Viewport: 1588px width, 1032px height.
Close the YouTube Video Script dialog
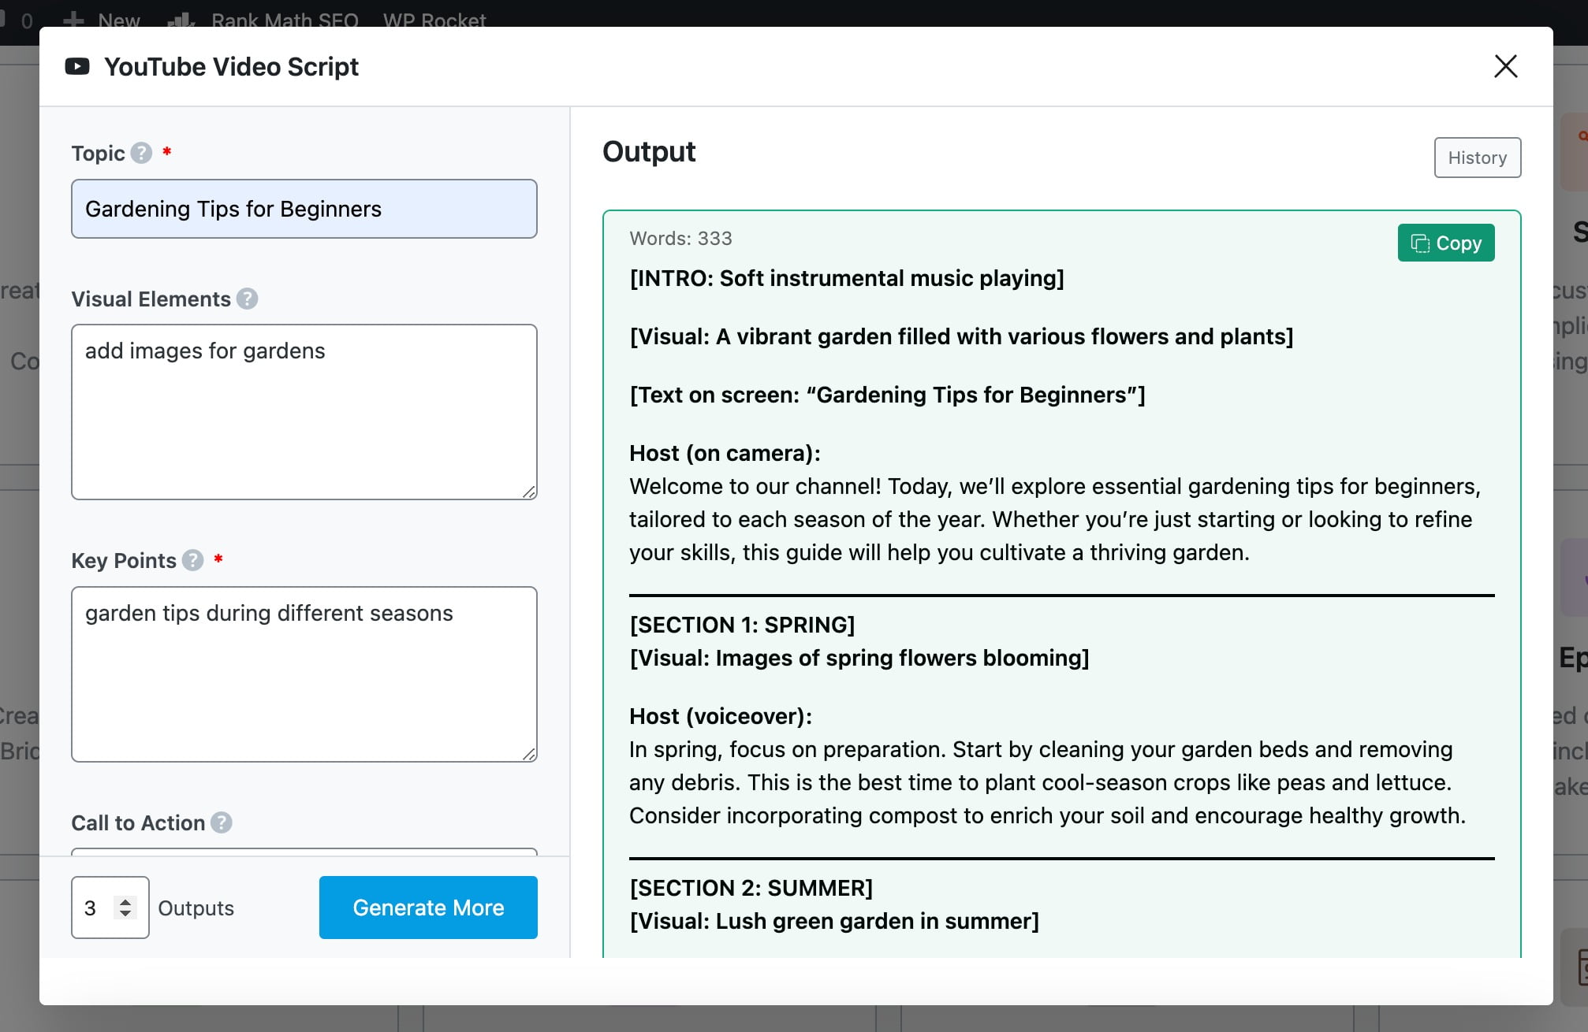tap(1505, 67)
